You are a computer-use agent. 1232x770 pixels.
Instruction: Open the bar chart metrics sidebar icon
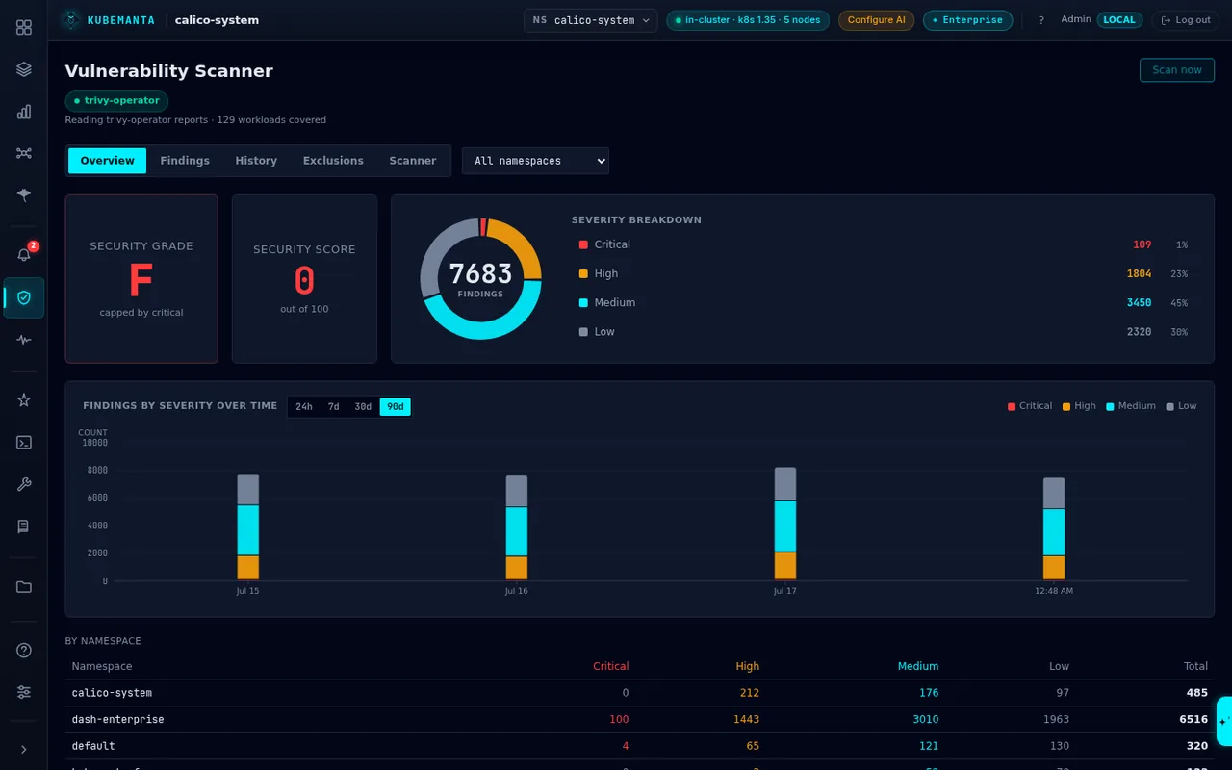click(x=24, y=112)
